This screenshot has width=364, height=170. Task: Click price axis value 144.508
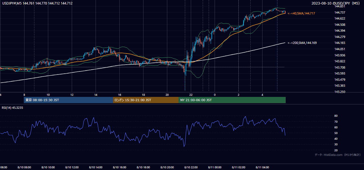tap(340, 25)
